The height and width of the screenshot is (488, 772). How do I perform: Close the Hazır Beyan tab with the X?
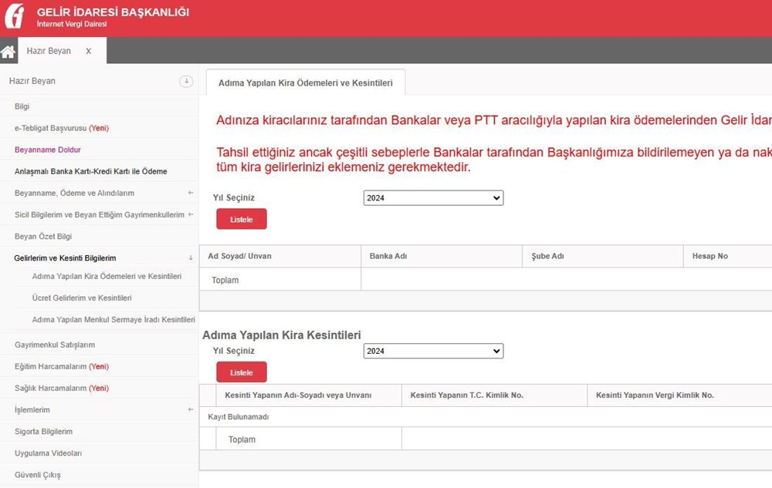point(88,50)
